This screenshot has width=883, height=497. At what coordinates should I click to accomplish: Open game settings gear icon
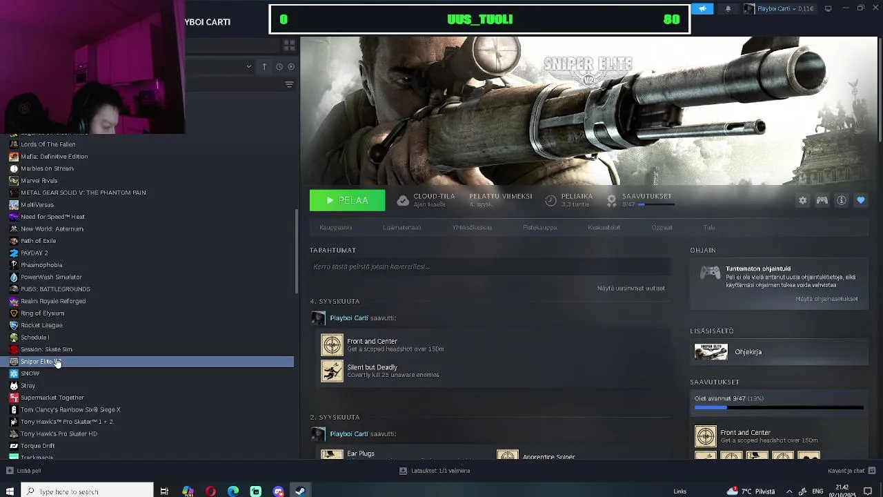point(802,200)
